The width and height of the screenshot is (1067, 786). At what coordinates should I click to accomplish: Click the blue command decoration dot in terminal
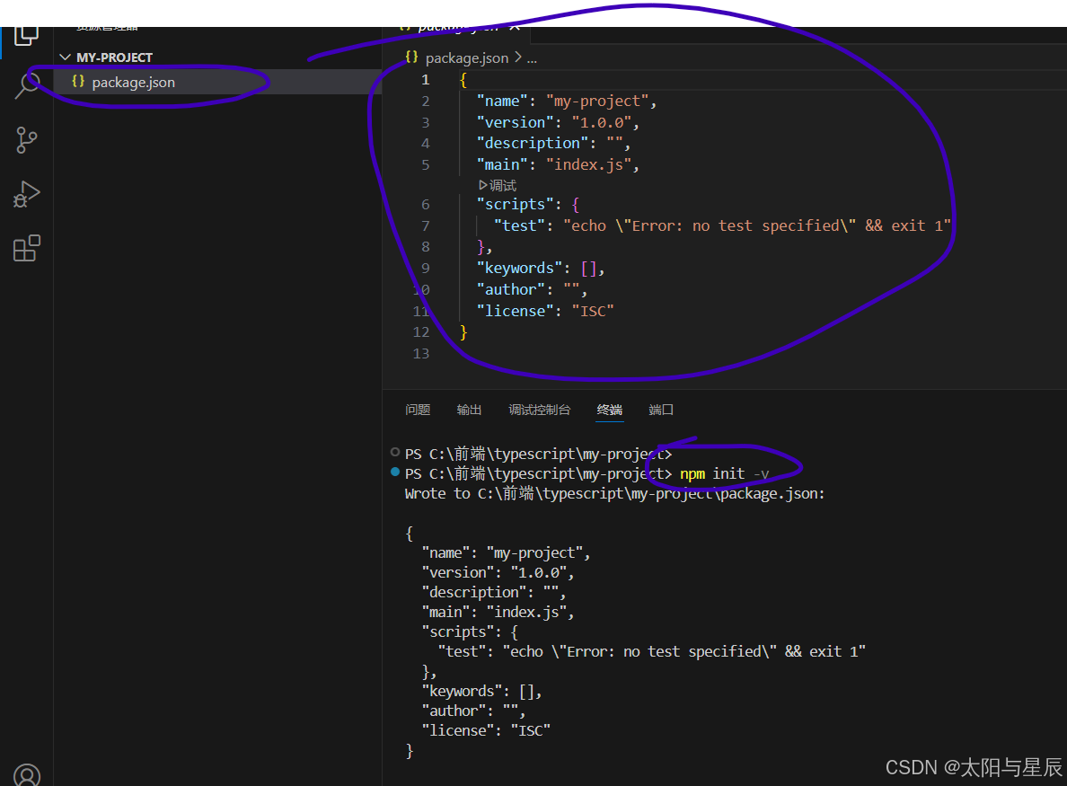point(395,472)
